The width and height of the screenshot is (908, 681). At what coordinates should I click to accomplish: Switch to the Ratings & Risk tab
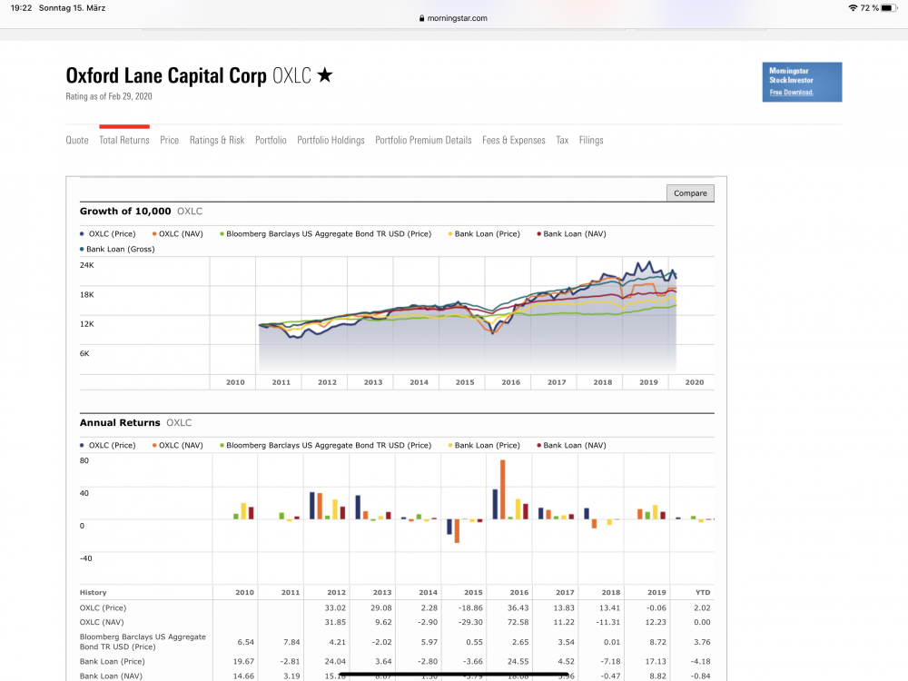click(217, 140)
